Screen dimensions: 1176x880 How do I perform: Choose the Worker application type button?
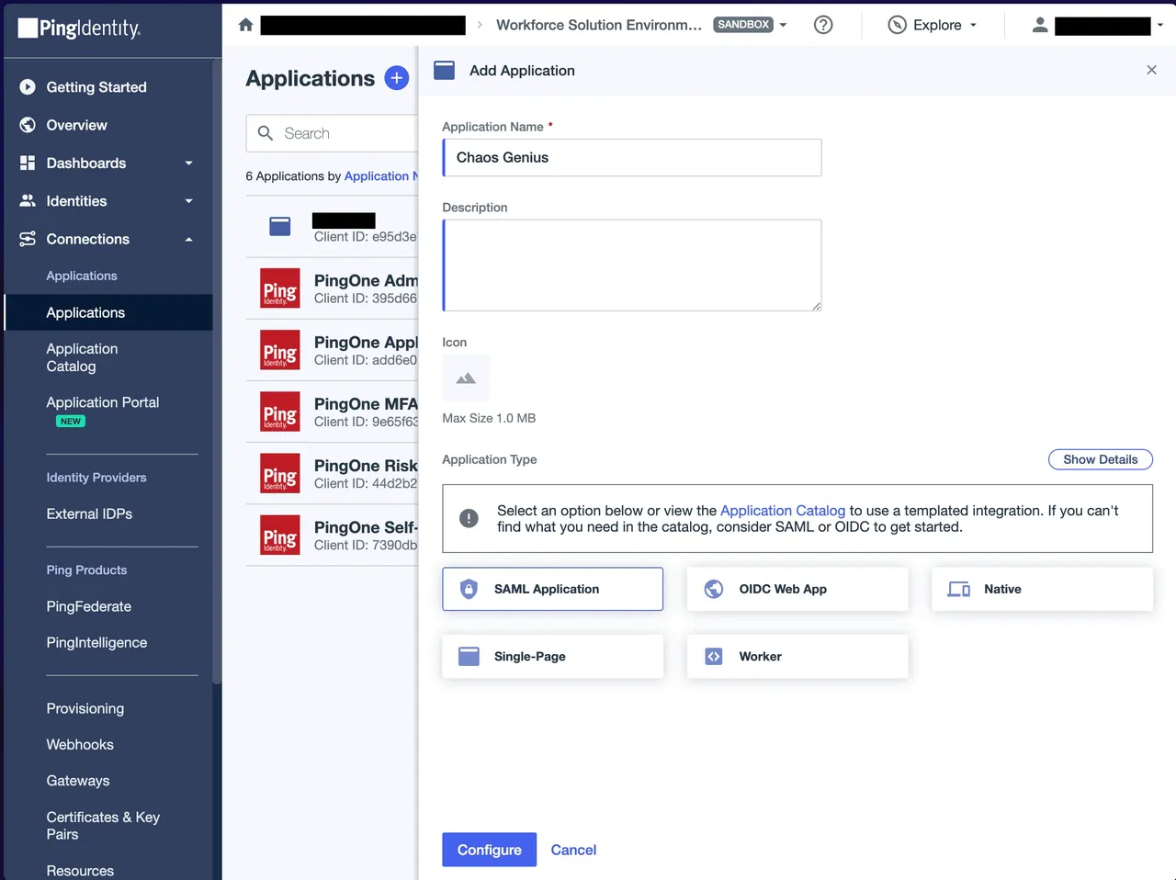click(x=797, y=656)
